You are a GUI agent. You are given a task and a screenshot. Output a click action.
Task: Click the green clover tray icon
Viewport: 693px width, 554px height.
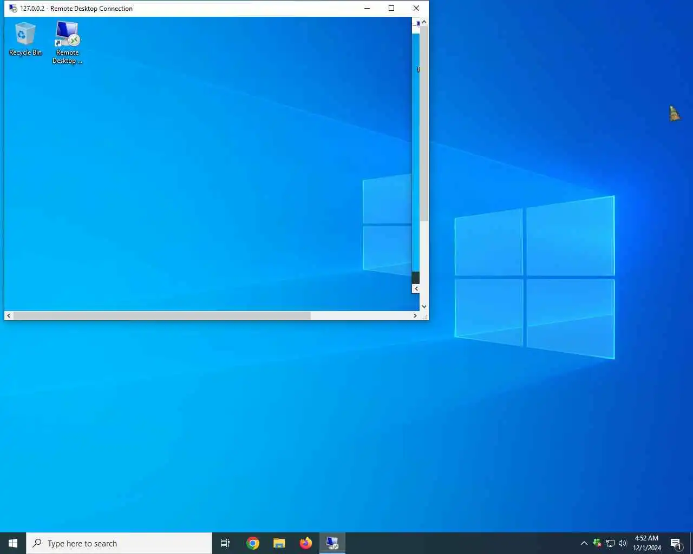[597, 543]
